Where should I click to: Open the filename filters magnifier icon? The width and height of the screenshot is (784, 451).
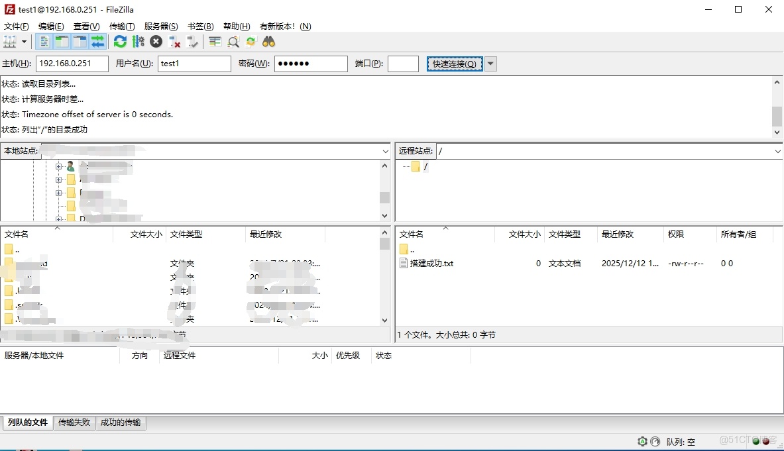point(233,41)
